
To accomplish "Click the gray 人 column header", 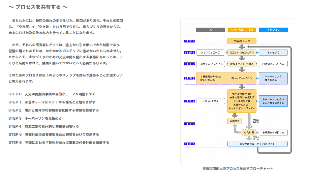I will [210, 30].
